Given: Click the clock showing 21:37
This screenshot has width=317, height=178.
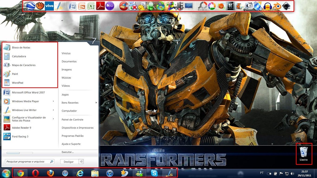Looking at the screenshot, I should 304,172.
